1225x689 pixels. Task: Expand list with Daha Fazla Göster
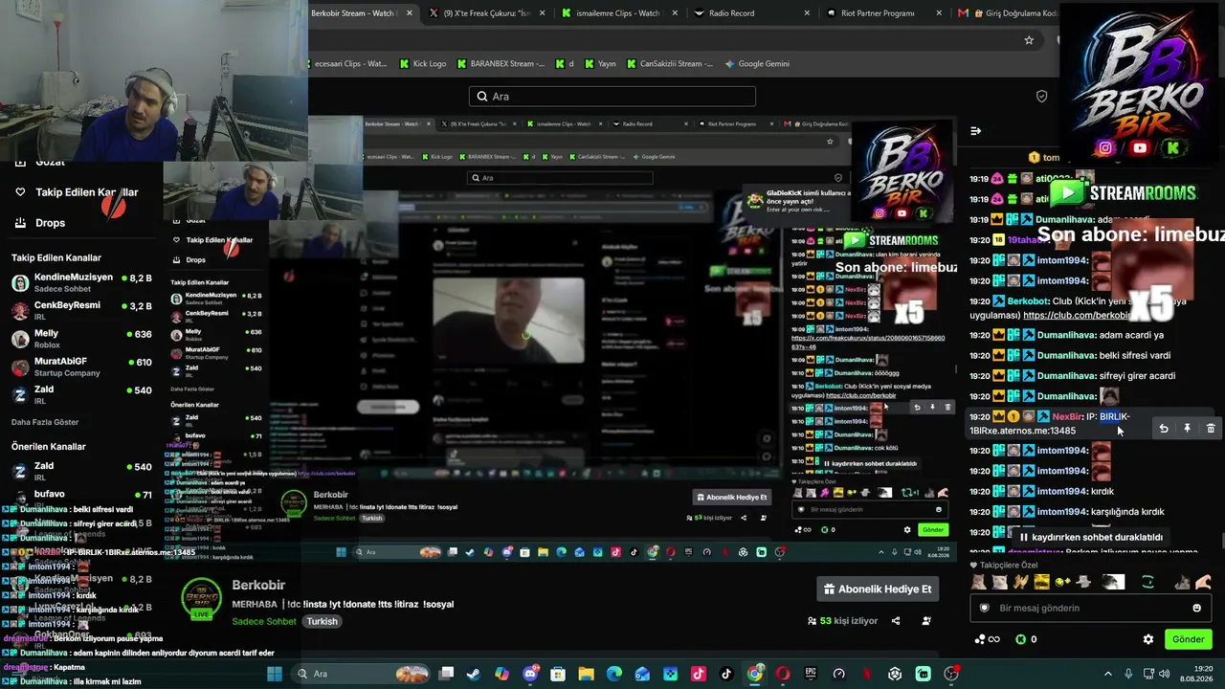45,422
